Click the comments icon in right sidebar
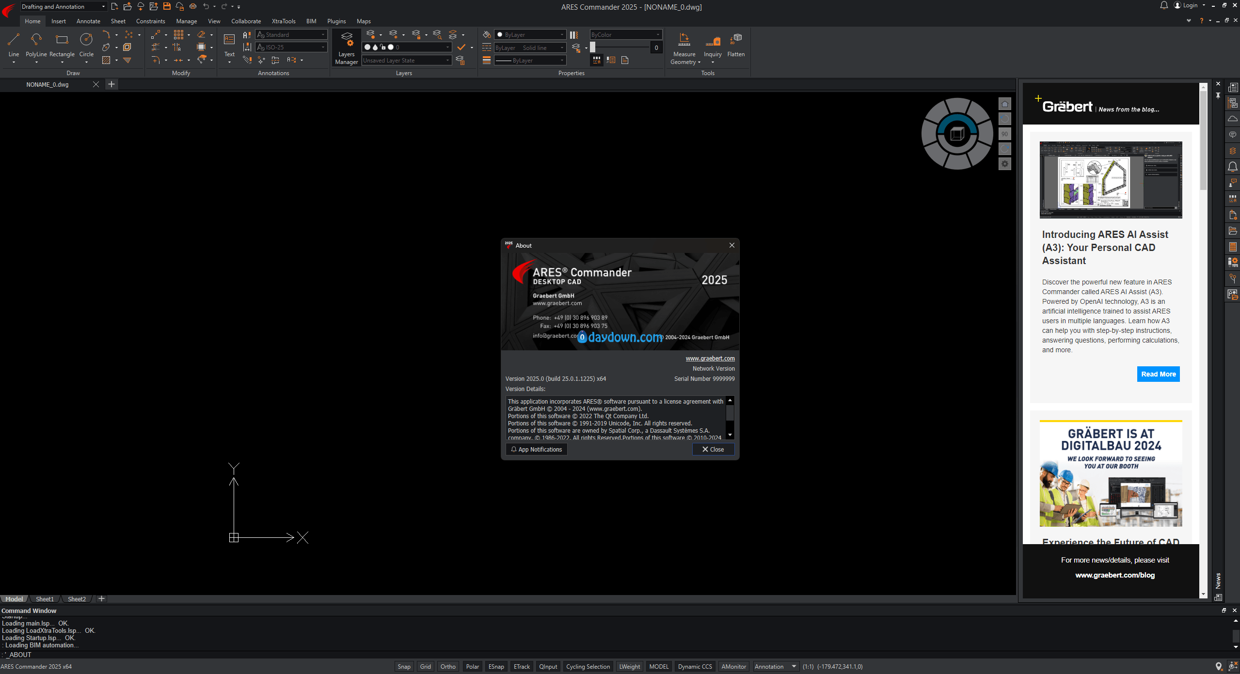Image resolution: width=1240 pixels, height=674 pixels. click(x=1233, y=135)
